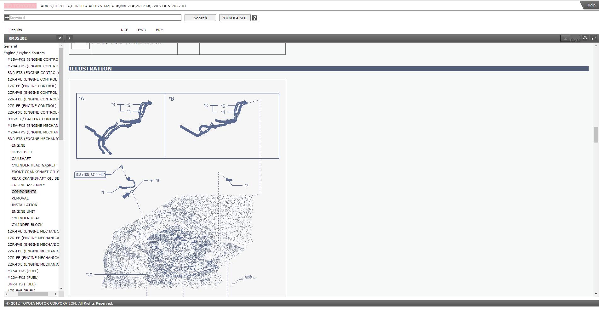Open 2ZR-FE (ENGINE CONTROL) tree item
The height and width of the screenshot is (309, 599).
[x=32, y=106]
